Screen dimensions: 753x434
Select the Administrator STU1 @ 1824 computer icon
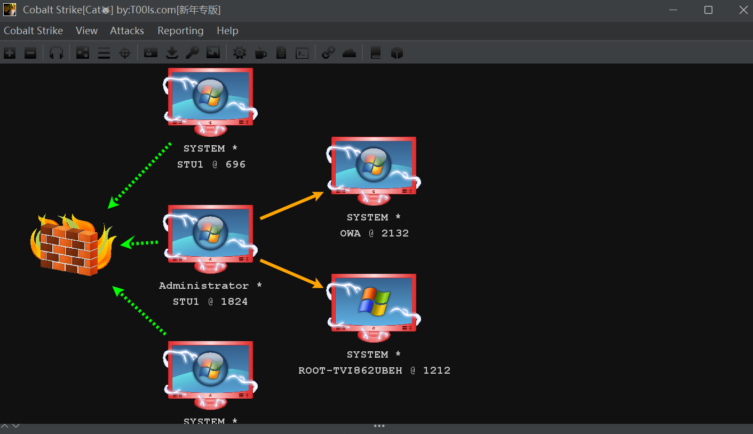210,239
